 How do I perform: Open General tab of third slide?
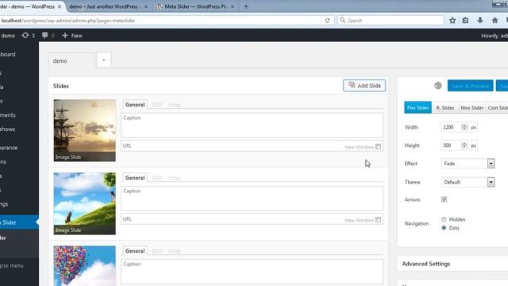[135, 251]
